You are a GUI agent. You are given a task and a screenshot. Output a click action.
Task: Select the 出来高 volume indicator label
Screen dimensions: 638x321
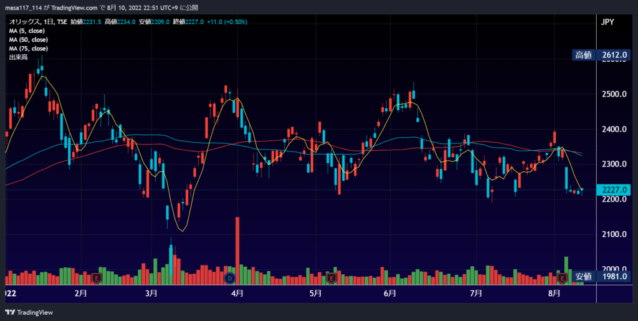pyautogui.click(x=18, y=57)
